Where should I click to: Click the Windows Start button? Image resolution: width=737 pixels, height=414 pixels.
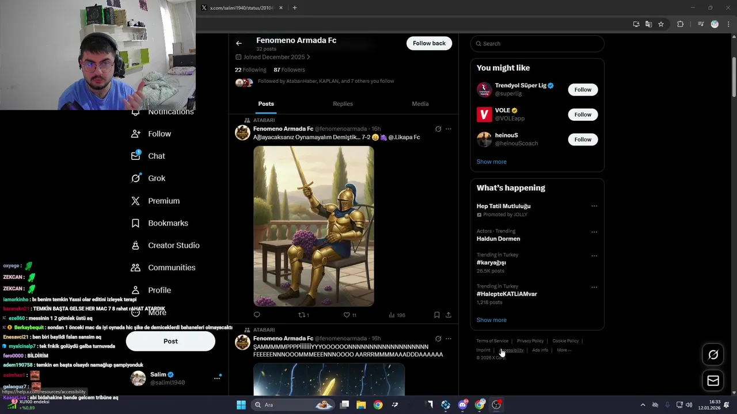[x=241, y=405]
